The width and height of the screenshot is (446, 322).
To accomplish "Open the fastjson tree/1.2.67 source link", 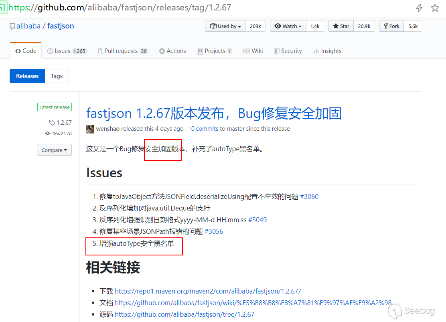I will point(184,315).
